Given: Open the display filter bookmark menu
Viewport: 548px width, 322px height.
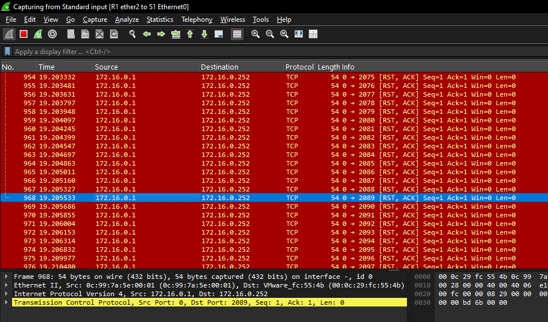Looking at the screenshot, I should [8, 51].
